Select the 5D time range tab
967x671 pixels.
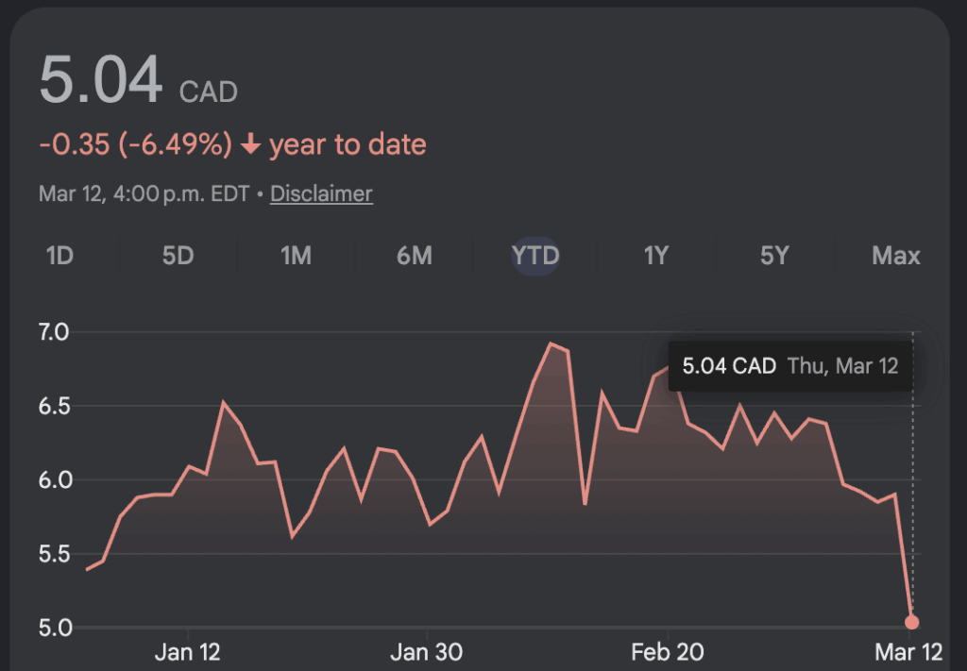pyautogui.click(x=178, y=256)
